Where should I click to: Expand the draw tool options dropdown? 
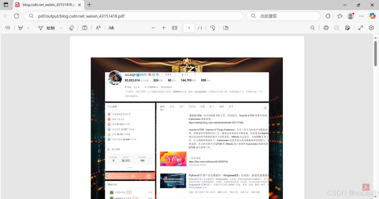click(x=61, y=28)
